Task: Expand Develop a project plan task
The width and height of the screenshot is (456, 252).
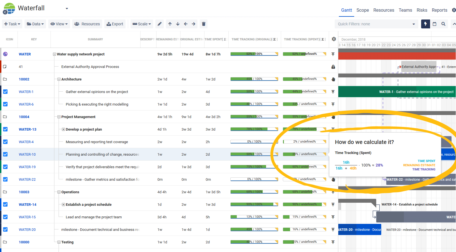Action: pos(63,129)
